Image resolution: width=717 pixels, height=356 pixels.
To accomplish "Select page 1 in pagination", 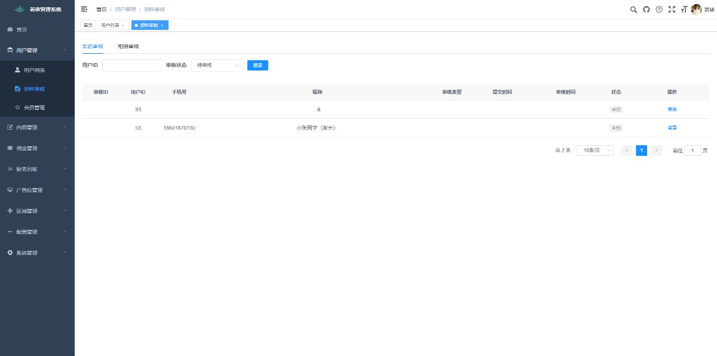I will point(641,151).
